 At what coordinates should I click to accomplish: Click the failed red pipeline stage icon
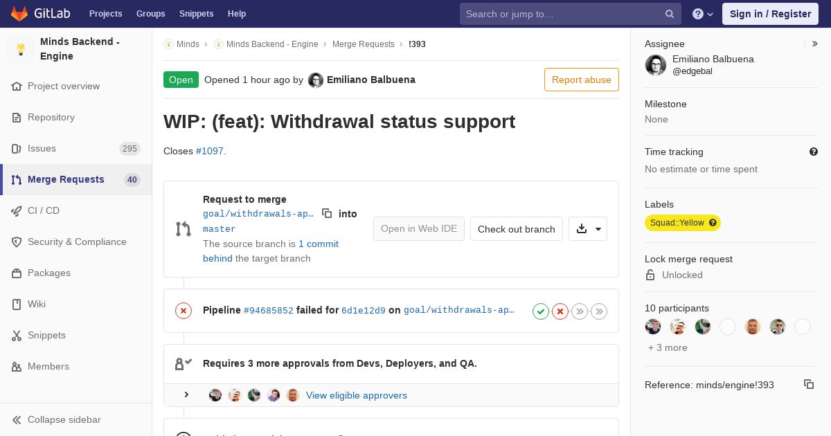[x=560, y=311]
